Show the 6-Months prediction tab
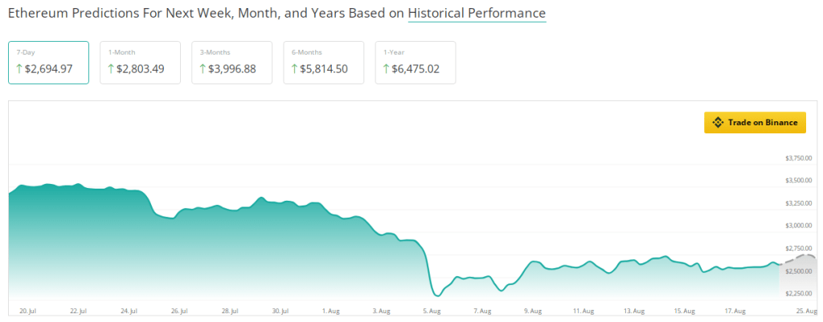This screenshot has height=322, width=823. 323,63
